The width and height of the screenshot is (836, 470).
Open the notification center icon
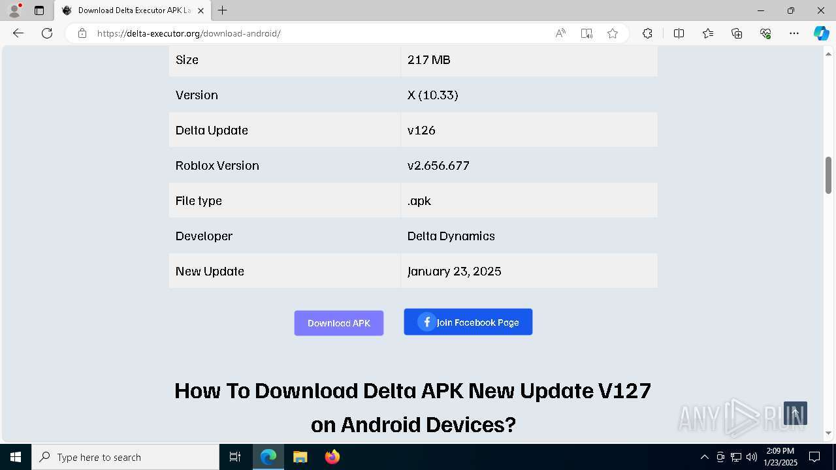point(814,457)
